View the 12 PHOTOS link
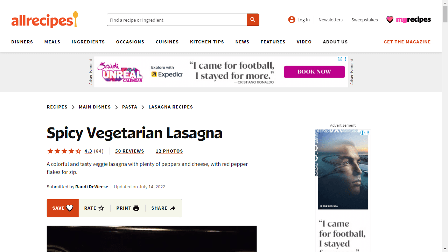Screen dimensions: 448x252 pyautogui.click(x=169, y=151)
